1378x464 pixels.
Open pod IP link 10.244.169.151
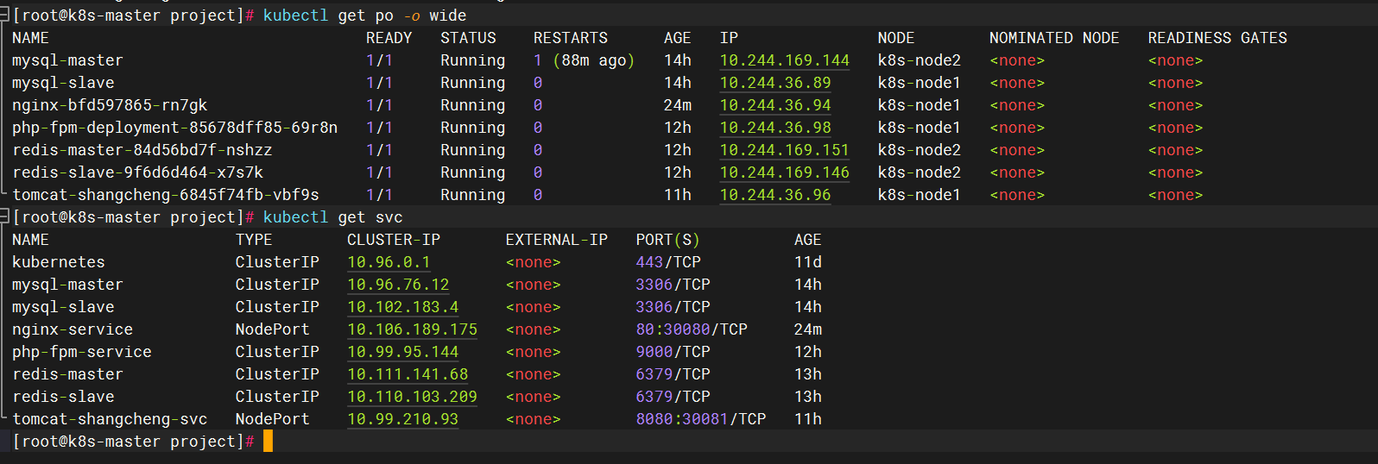[785, 150]
